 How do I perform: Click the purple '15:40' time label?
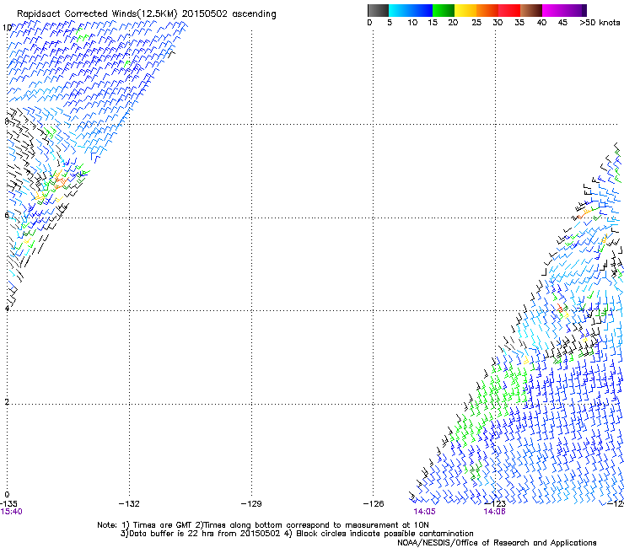[11, 512]
